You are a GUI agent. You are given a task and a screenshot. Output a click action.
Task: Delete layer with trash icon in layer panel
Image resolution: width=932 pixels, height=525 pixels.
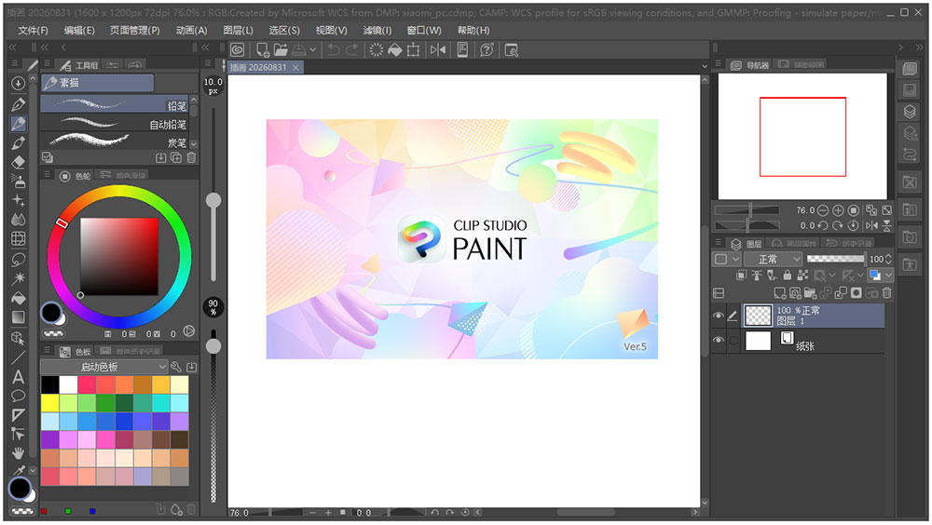click(887, 293)
